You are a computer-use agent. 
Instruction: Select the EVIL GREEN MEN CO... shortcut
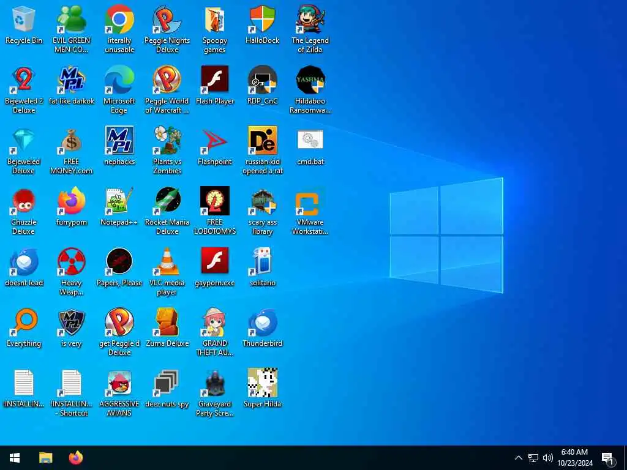72,20
